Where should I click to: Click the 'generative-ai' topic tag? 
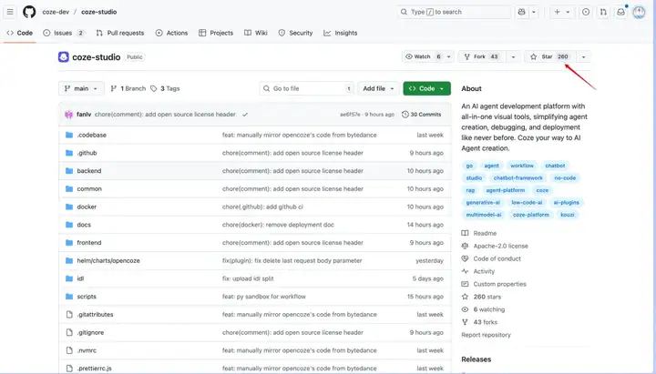483,203
